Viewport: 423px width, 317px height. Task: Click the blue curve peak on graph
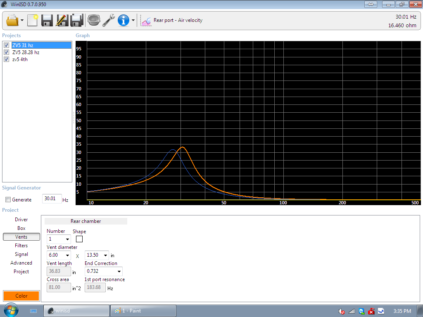point(173,150)
